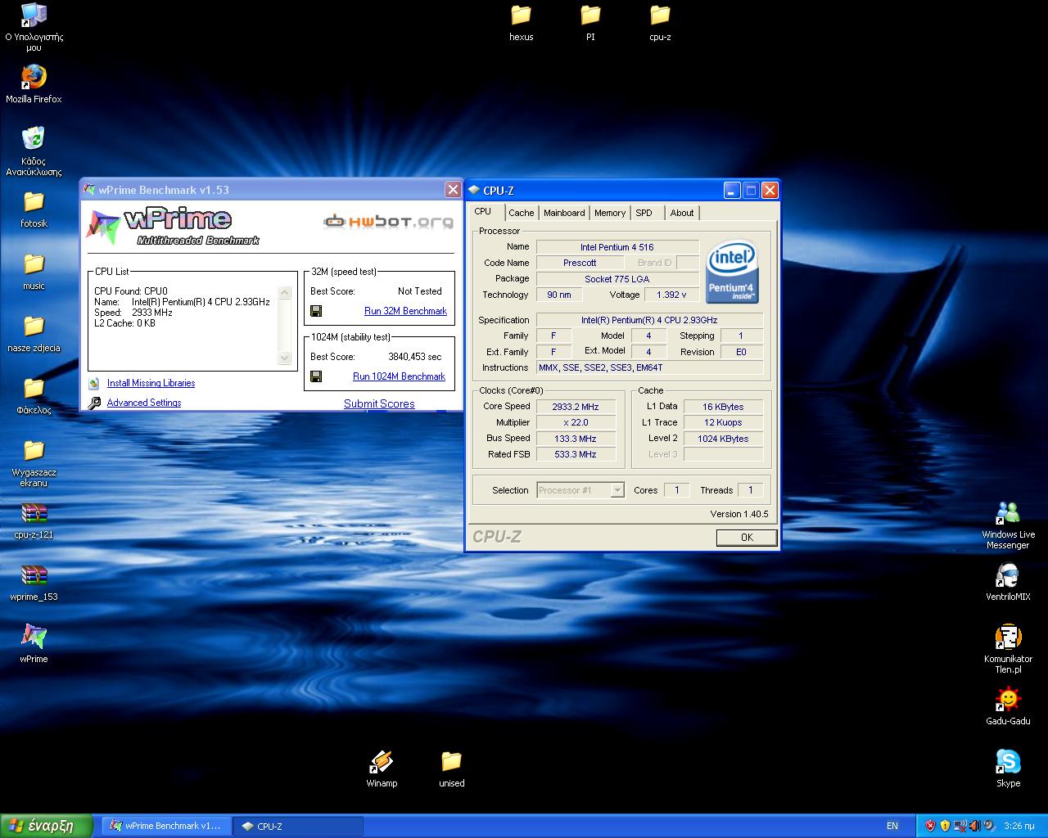
Task: Click the Voltage value 1.392 v
Action: (x=671, y=295)
